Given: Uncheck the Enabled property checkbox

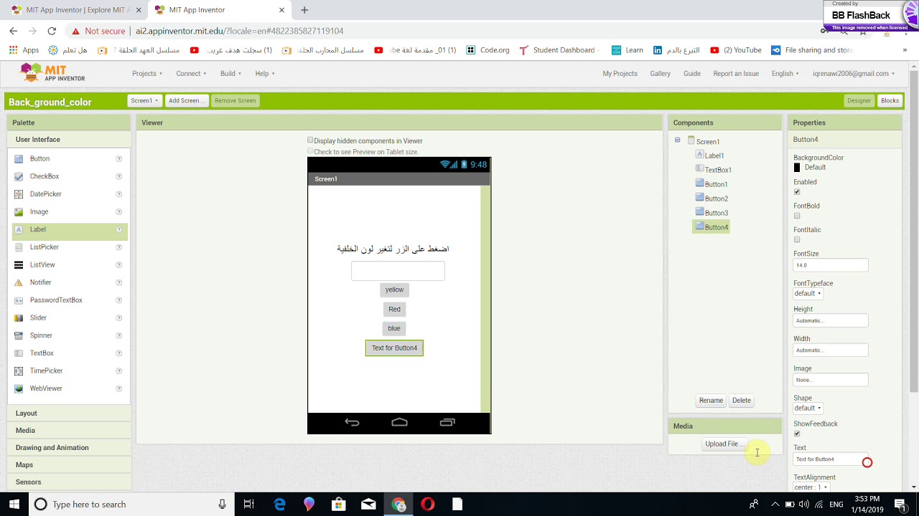Looking at the screenshot, I should tap(797, 192).
